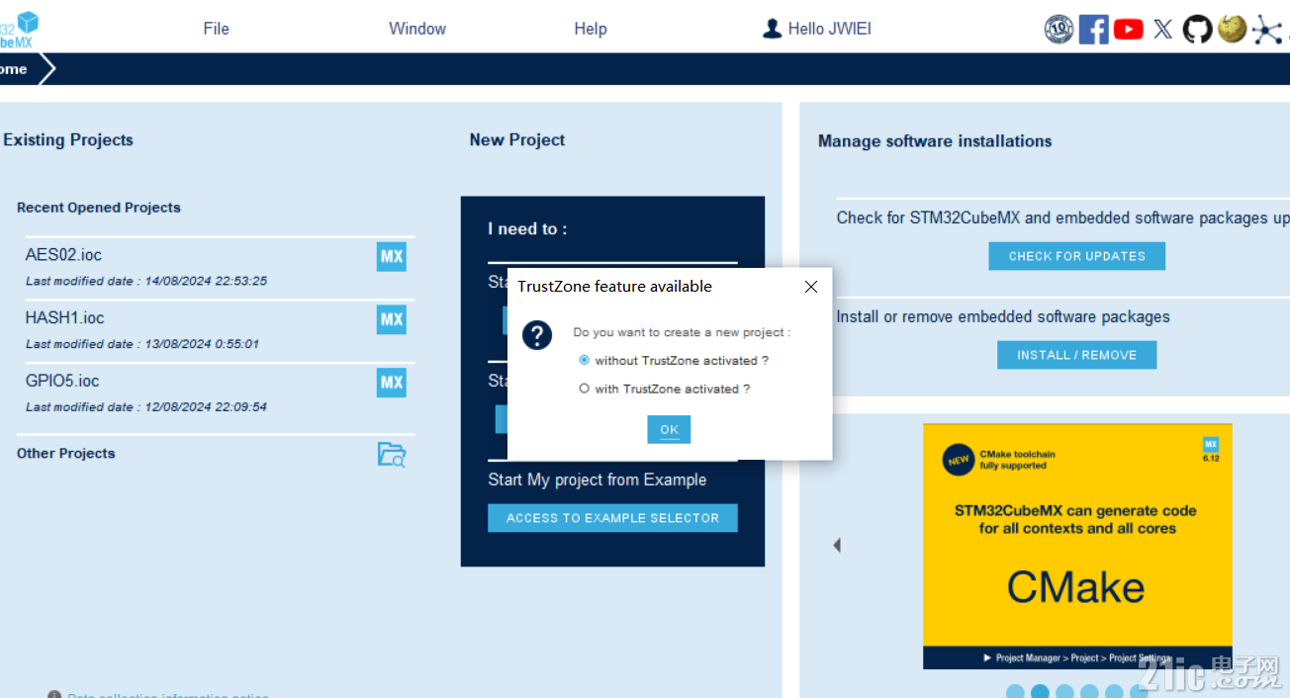Viewport: 1290px width, 698px height.
Task: Click 'Start My project from Example' text
Action: pos(598,480)
